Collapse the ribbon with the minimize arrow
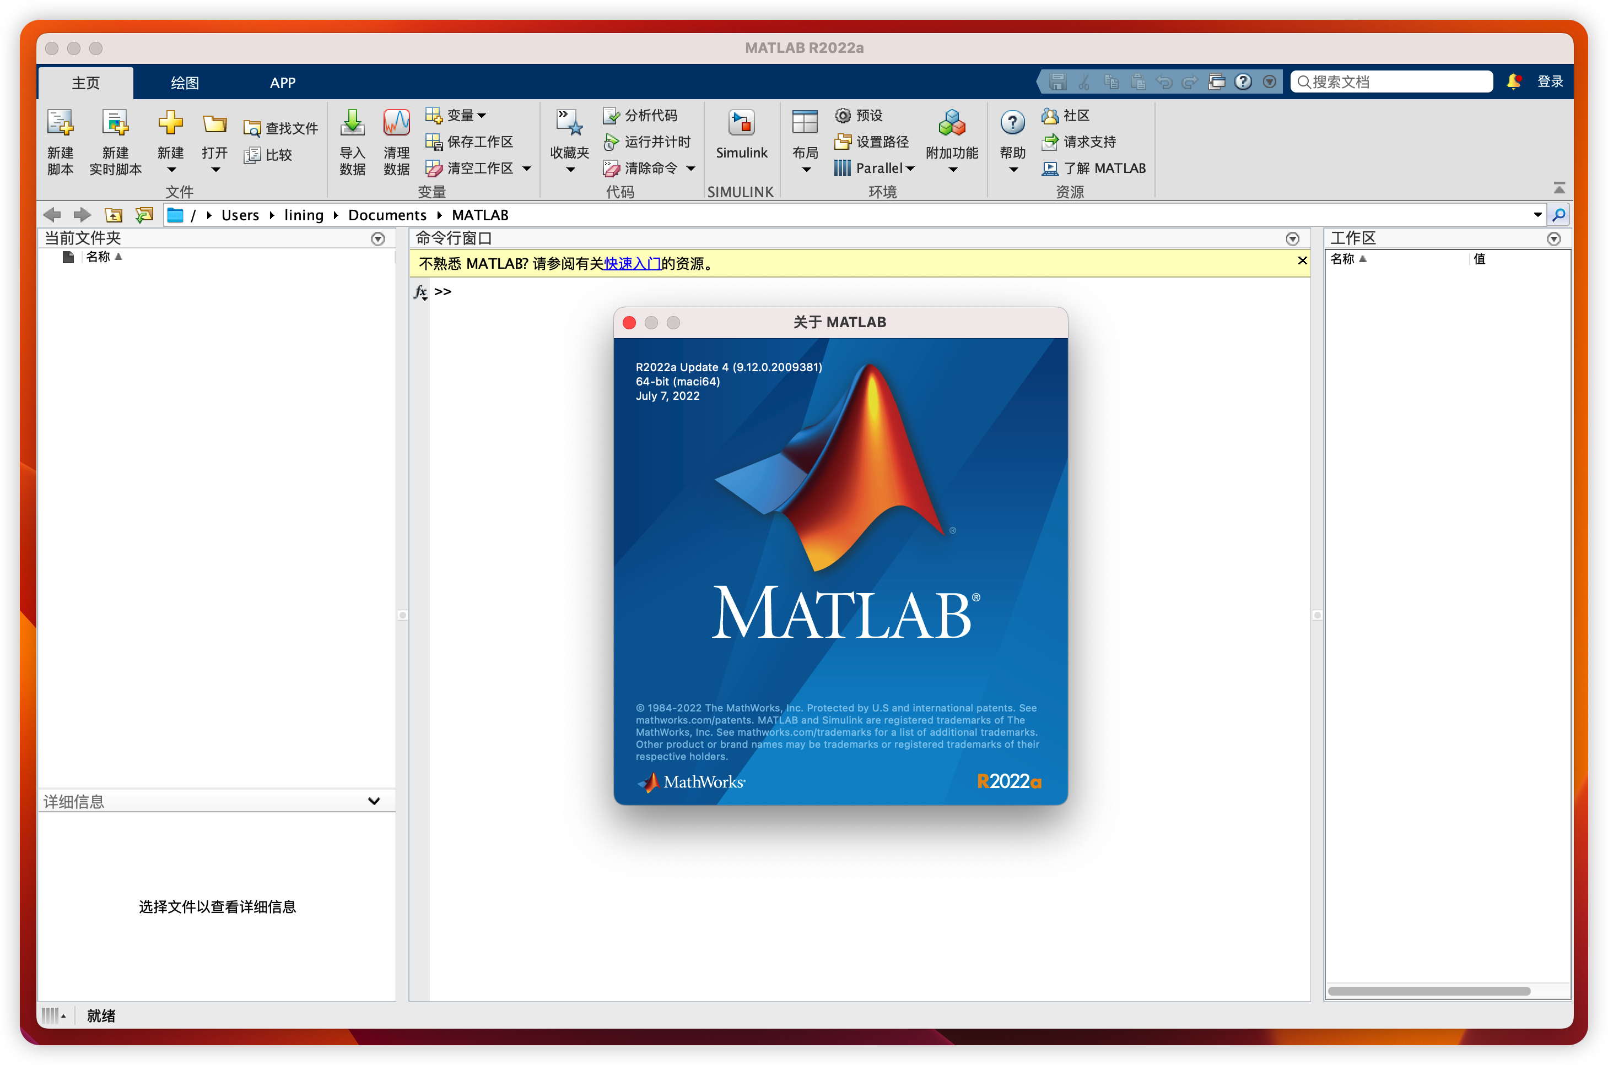The image size is (1608, 1065). coord(1559,187)
